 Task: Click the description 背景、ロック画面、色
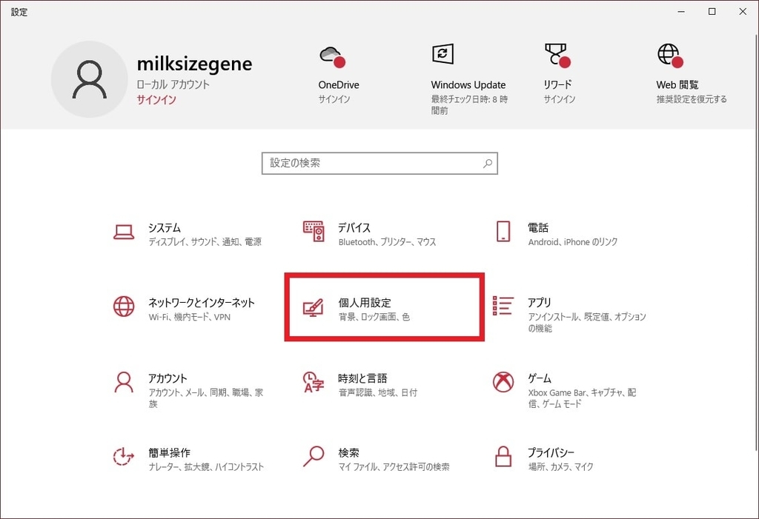(x=374, y=318)
